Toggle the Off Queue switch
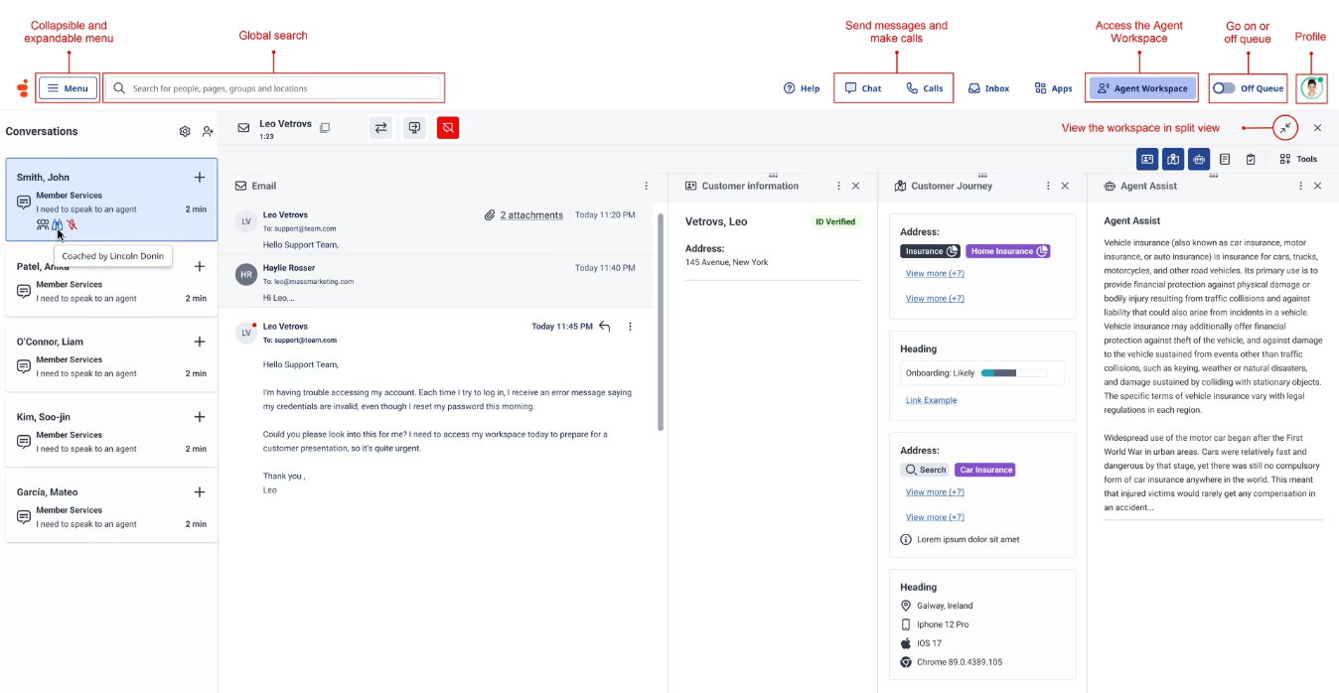The height and width of the screenshot is (693, 1339). [x=1224, y=88]
